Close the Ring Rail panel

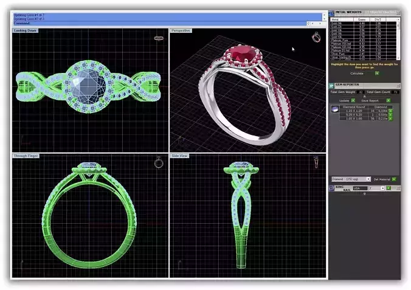point(398,188)
